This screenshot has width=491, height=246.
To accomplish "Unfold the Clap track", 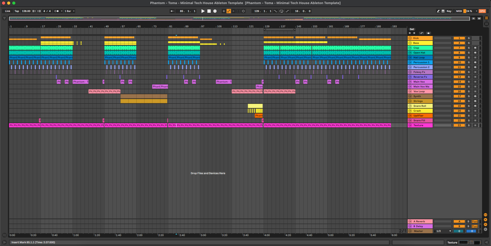I will coord(410,48).
